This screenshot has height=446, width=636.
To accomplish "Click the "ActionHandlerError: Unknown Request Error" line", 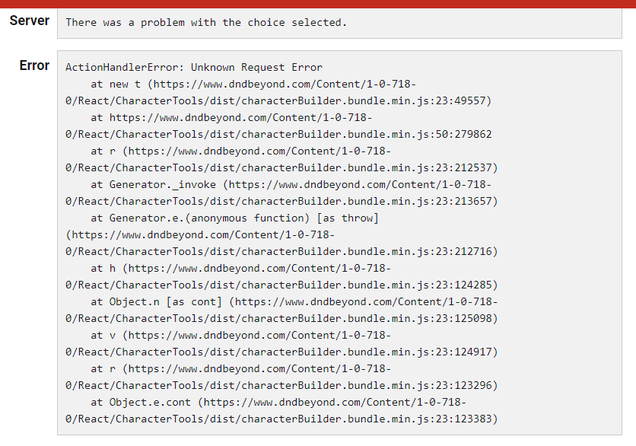I will [194, 68].
